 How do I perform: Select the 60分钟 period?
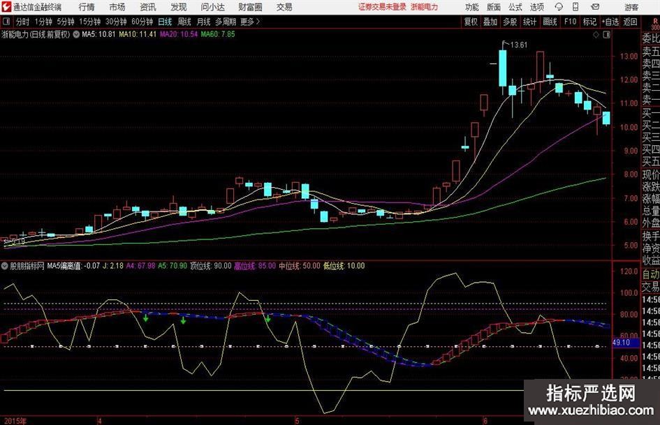(x=142, y=22)
